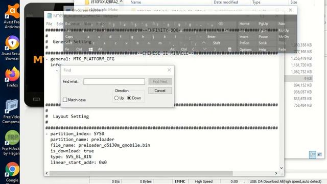Sort Explorer by the Type column header
This screenshot has width=327, height=184.
[x=256, y=2]
